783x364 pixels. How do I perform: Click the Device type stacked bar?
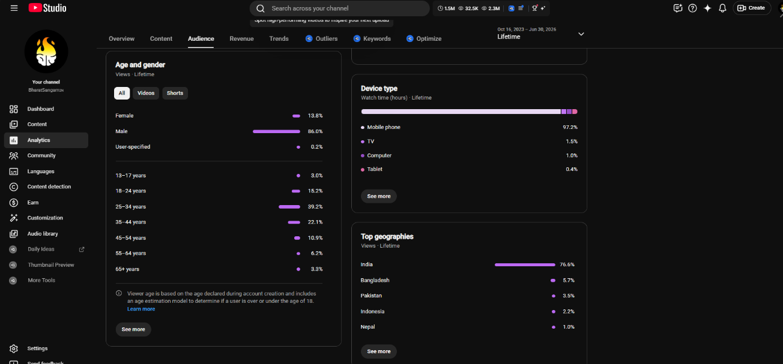click(469, 112)
